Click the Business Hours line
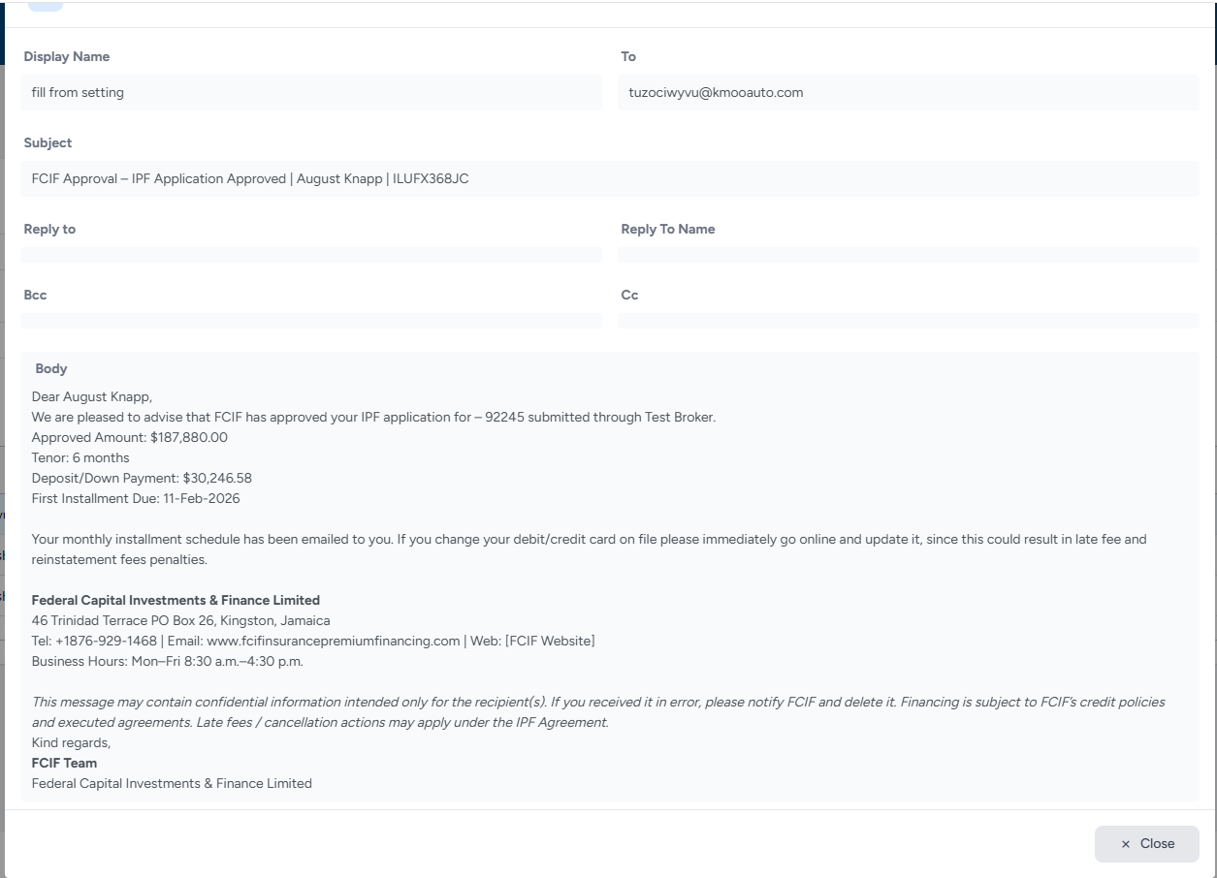The height and width of the screenshot is (878, 1217). tap(167, 661)
